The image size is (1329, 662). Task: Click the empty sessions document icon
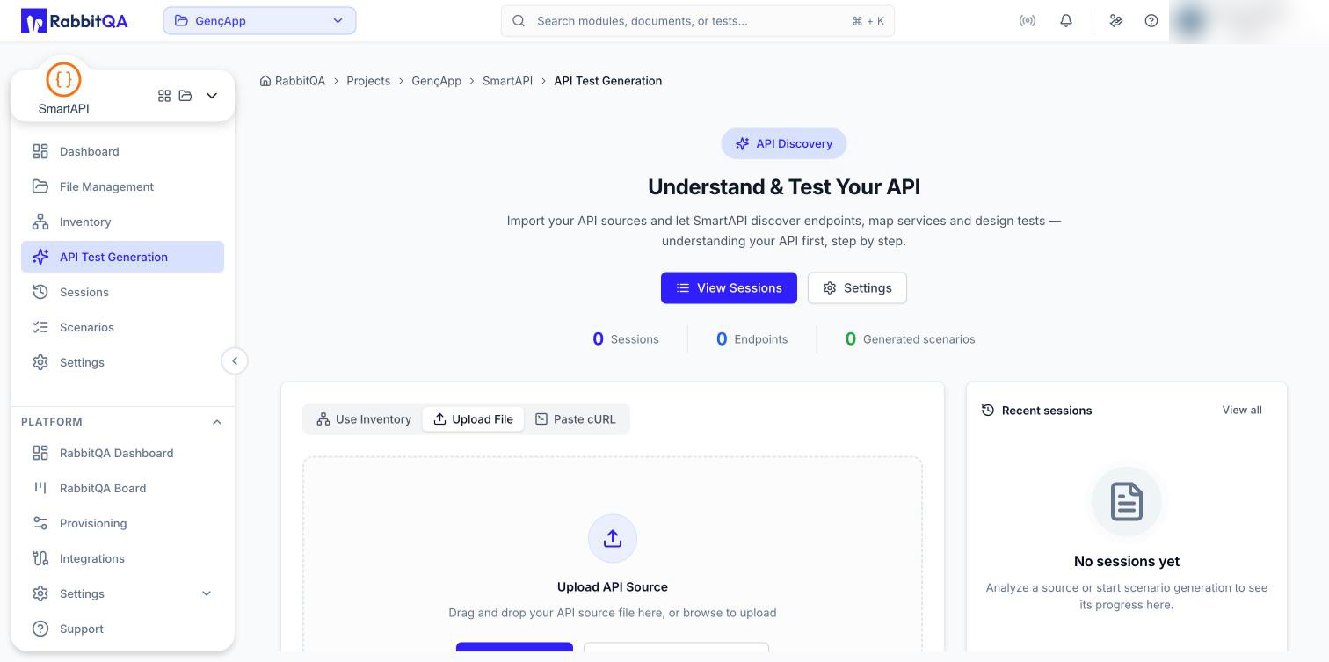[x=1127, y=502]
